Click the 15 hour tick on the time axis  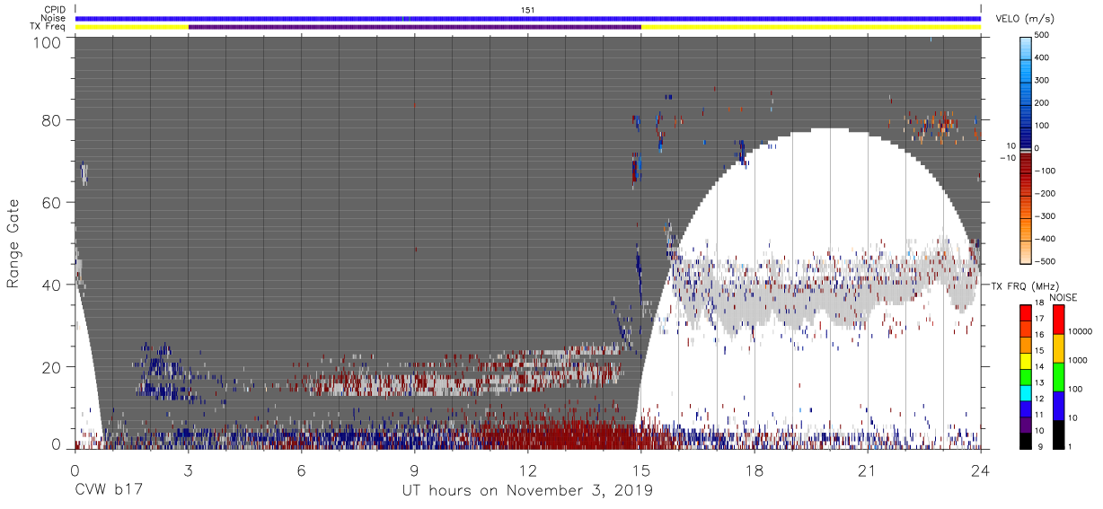(x=641, y=470)
